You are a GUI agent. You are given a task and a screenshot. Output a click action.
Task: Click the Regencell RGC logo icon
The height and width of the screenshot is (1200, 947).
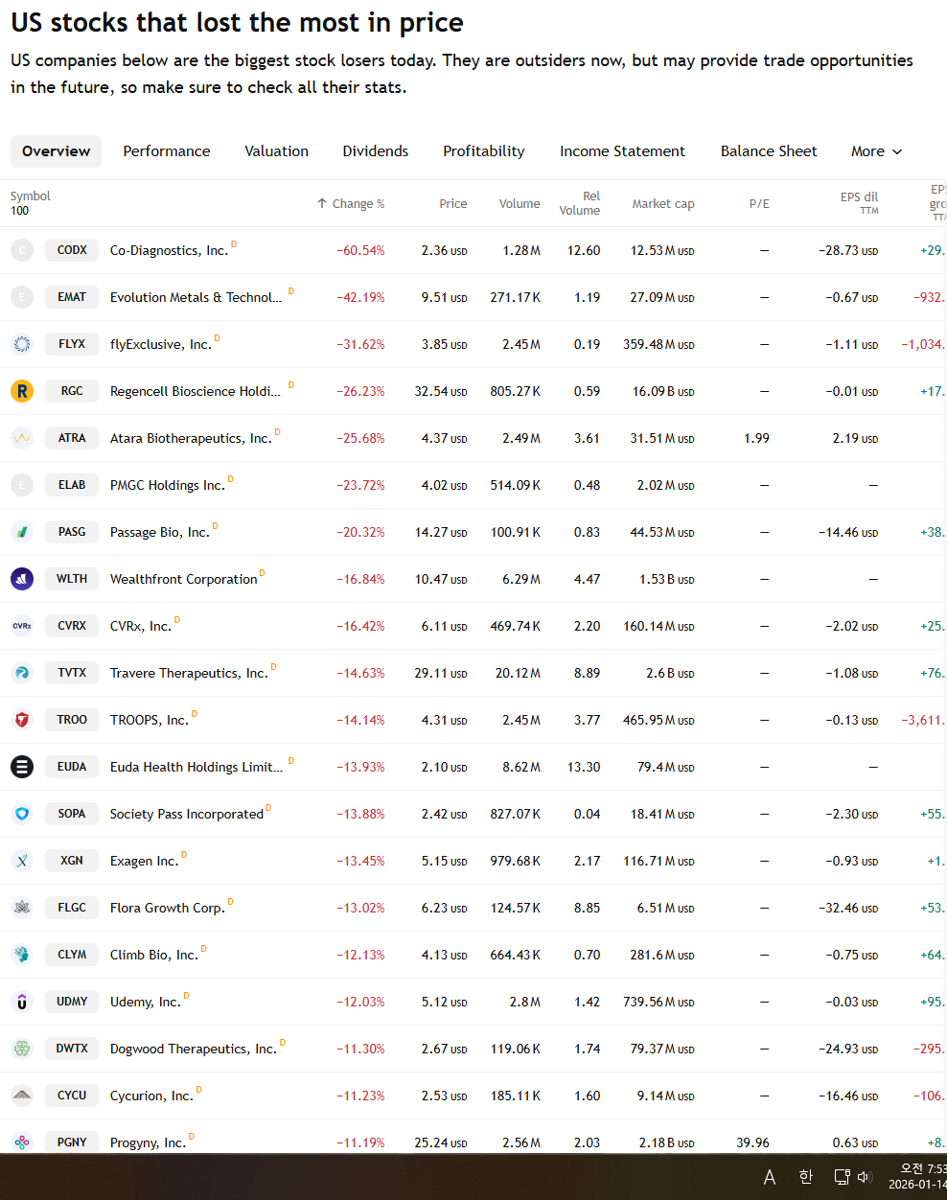coord(22,391)
